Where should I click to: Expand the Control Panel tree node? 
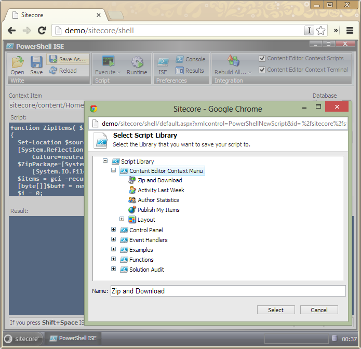coord(114,230)
